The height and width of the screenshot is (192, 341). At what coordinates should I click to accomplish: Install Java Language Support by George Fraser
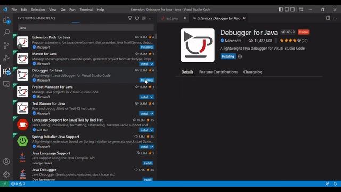point(148,163)
